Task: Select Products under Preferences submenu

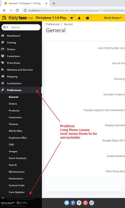Action: coord(14,110)
